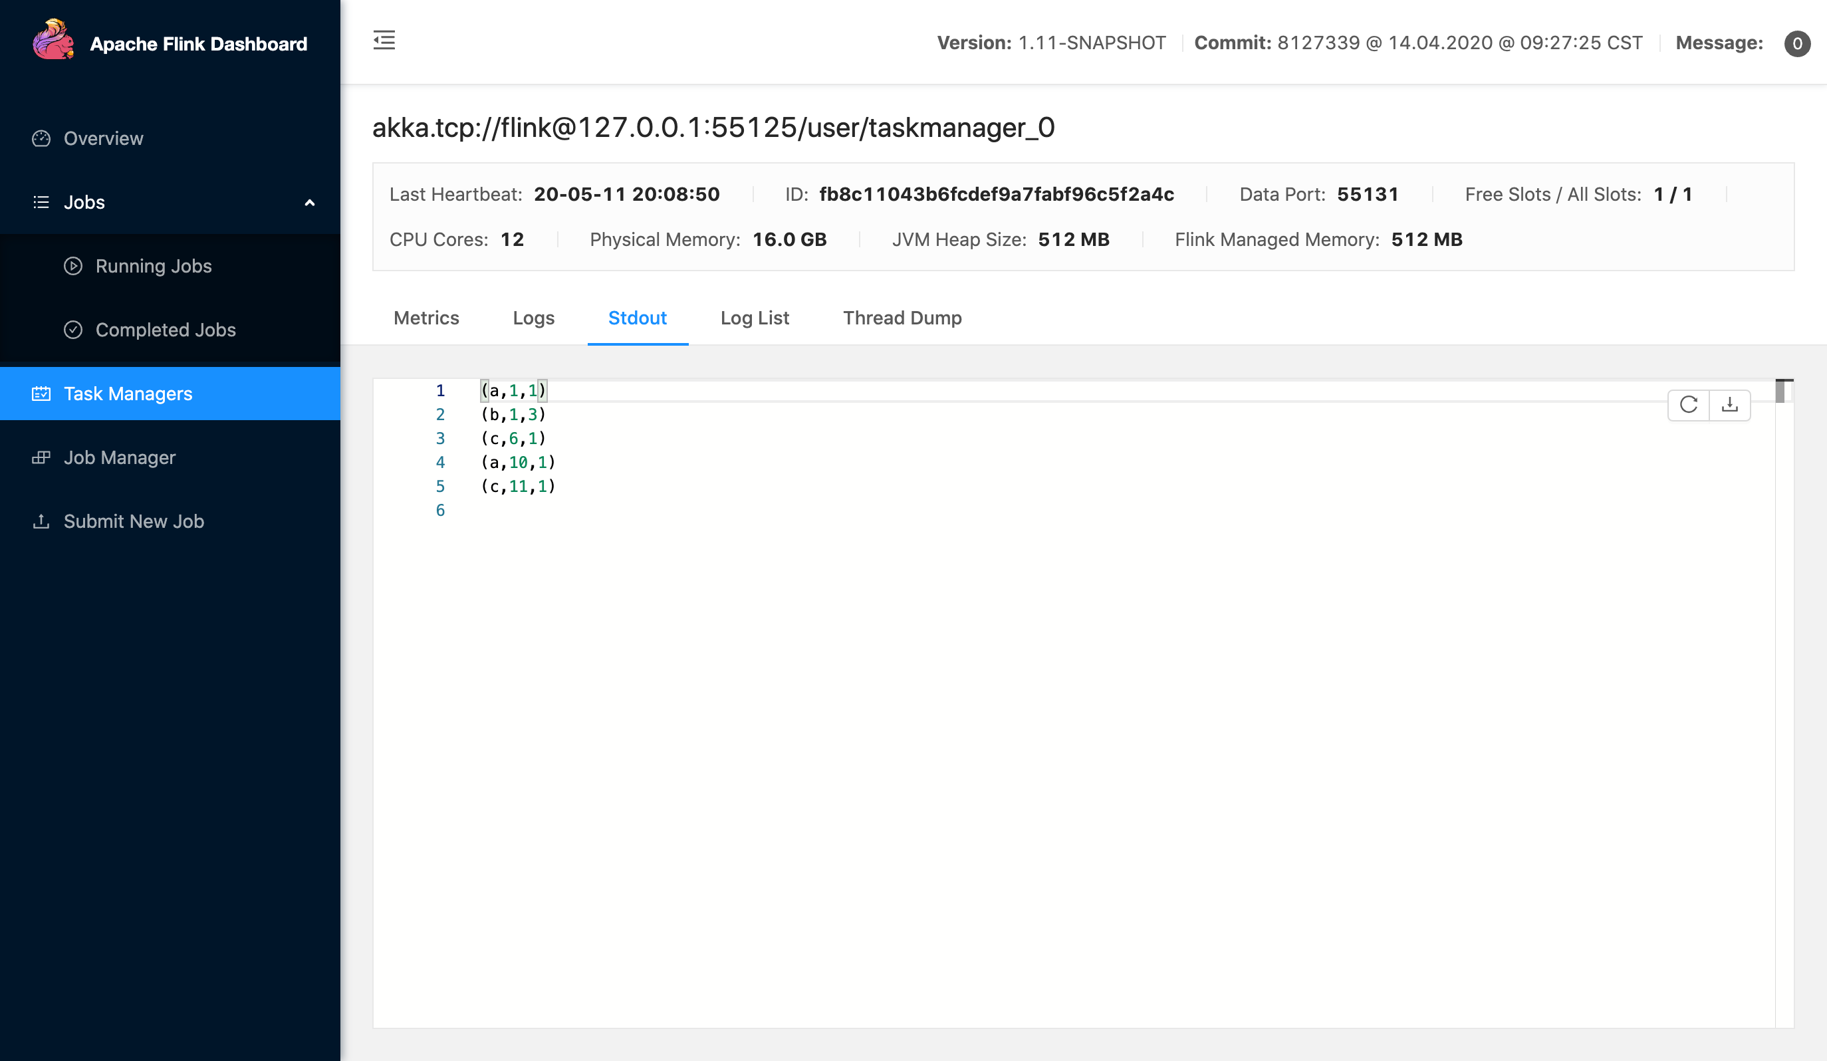Select the Stdout tab

coord(638,317)
